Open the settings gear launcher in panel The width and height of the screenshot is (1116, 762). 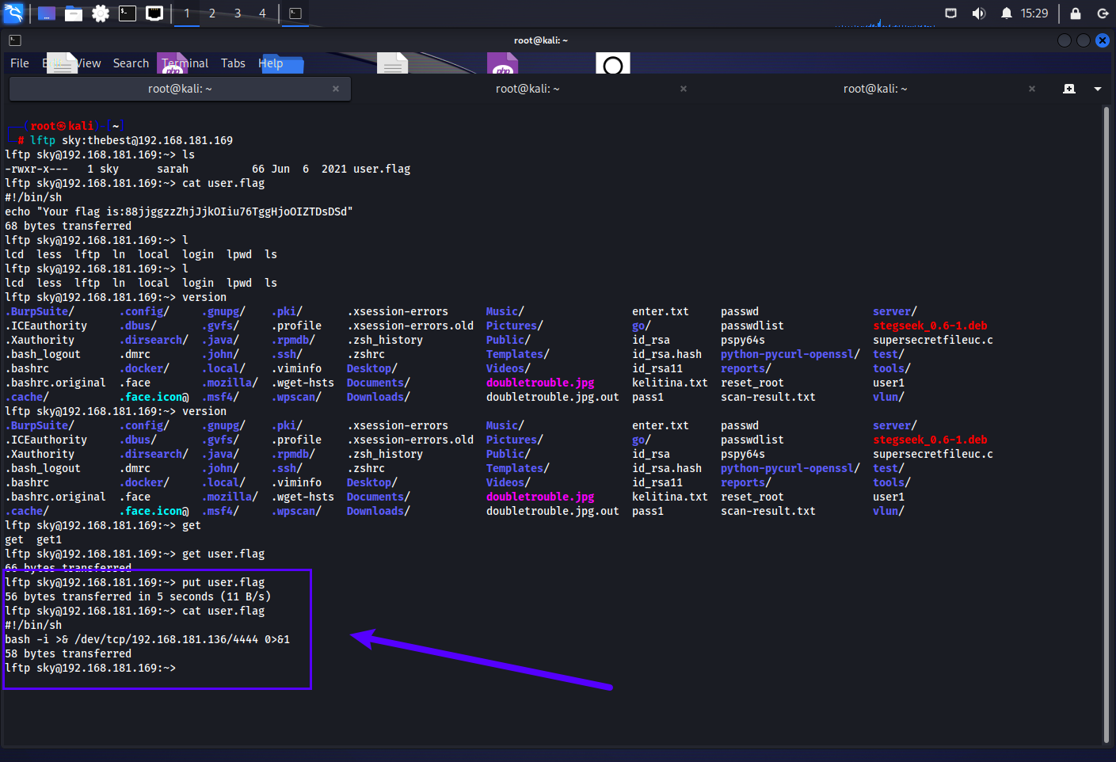pos(101,13)
